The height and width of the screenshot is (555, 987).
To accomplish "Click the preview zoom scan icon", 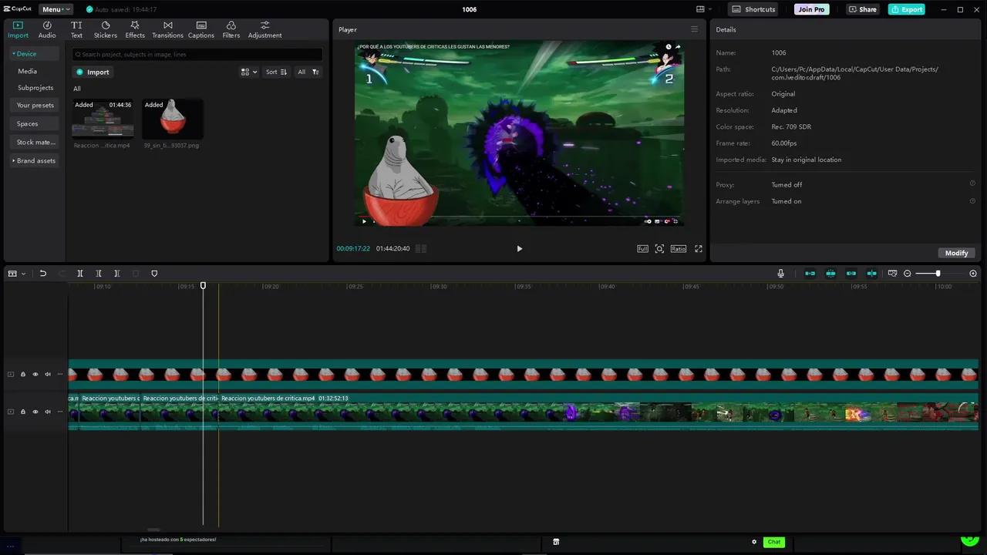I will tap(659, 248).
